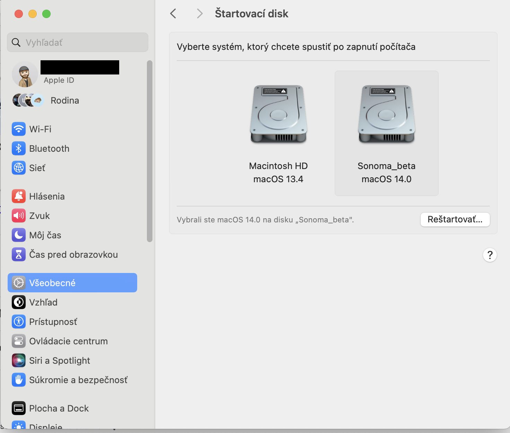Open the Súkromie a bezpečnosť label
Screen dimensions: 510x433
click(78, 380)
